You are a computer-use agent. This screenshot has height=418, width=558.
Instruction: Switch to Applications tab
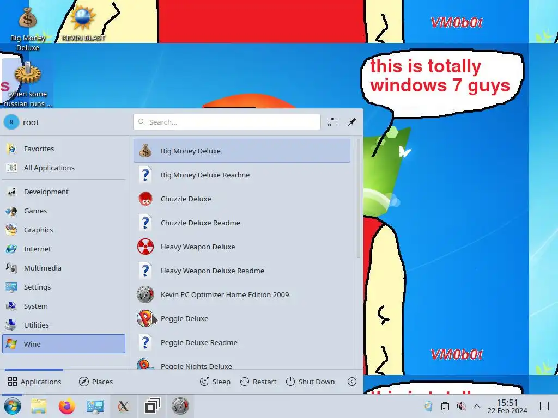34,382
